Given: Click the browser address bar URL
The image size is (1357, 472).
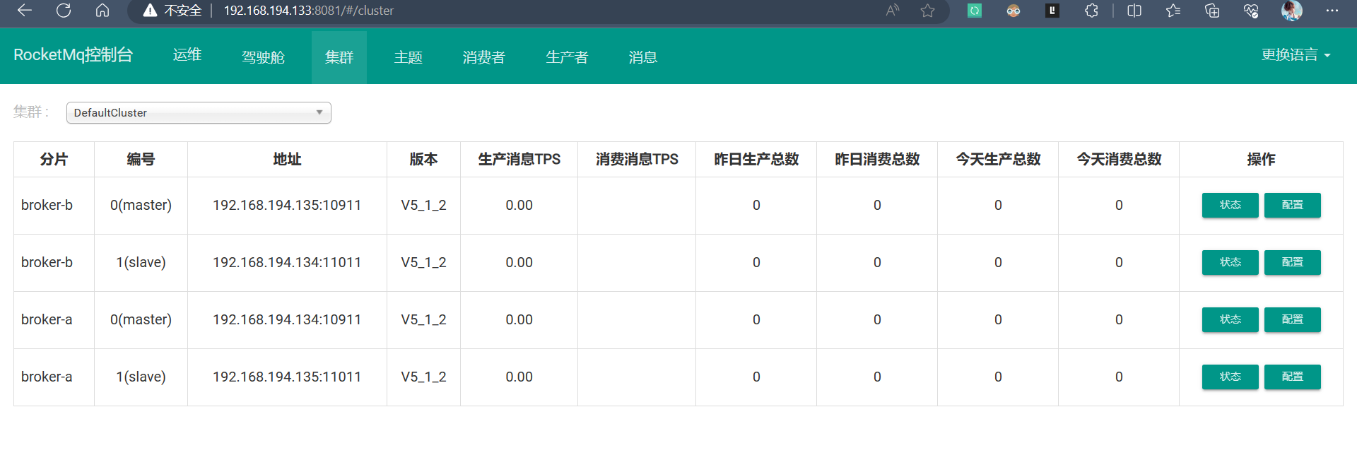Looking at the screenshot, I should pyautogui.click(x=309, y=11).
